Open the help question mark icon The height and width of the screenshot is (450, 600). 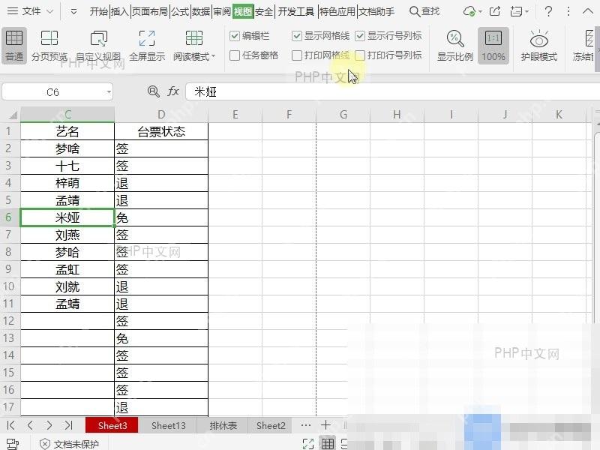point(548,11)
